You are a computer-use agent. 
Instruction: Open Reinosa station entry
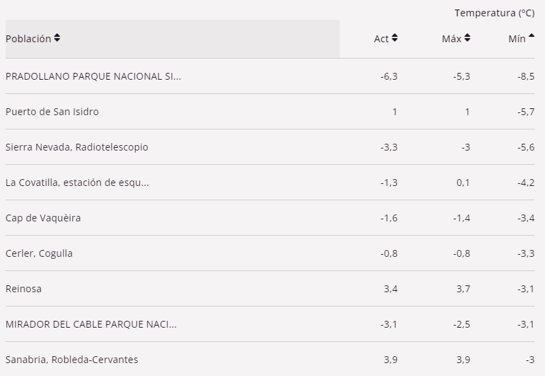(24, 289)
